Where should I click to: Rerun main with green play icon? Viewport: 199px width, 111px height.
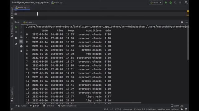[16, 27]
